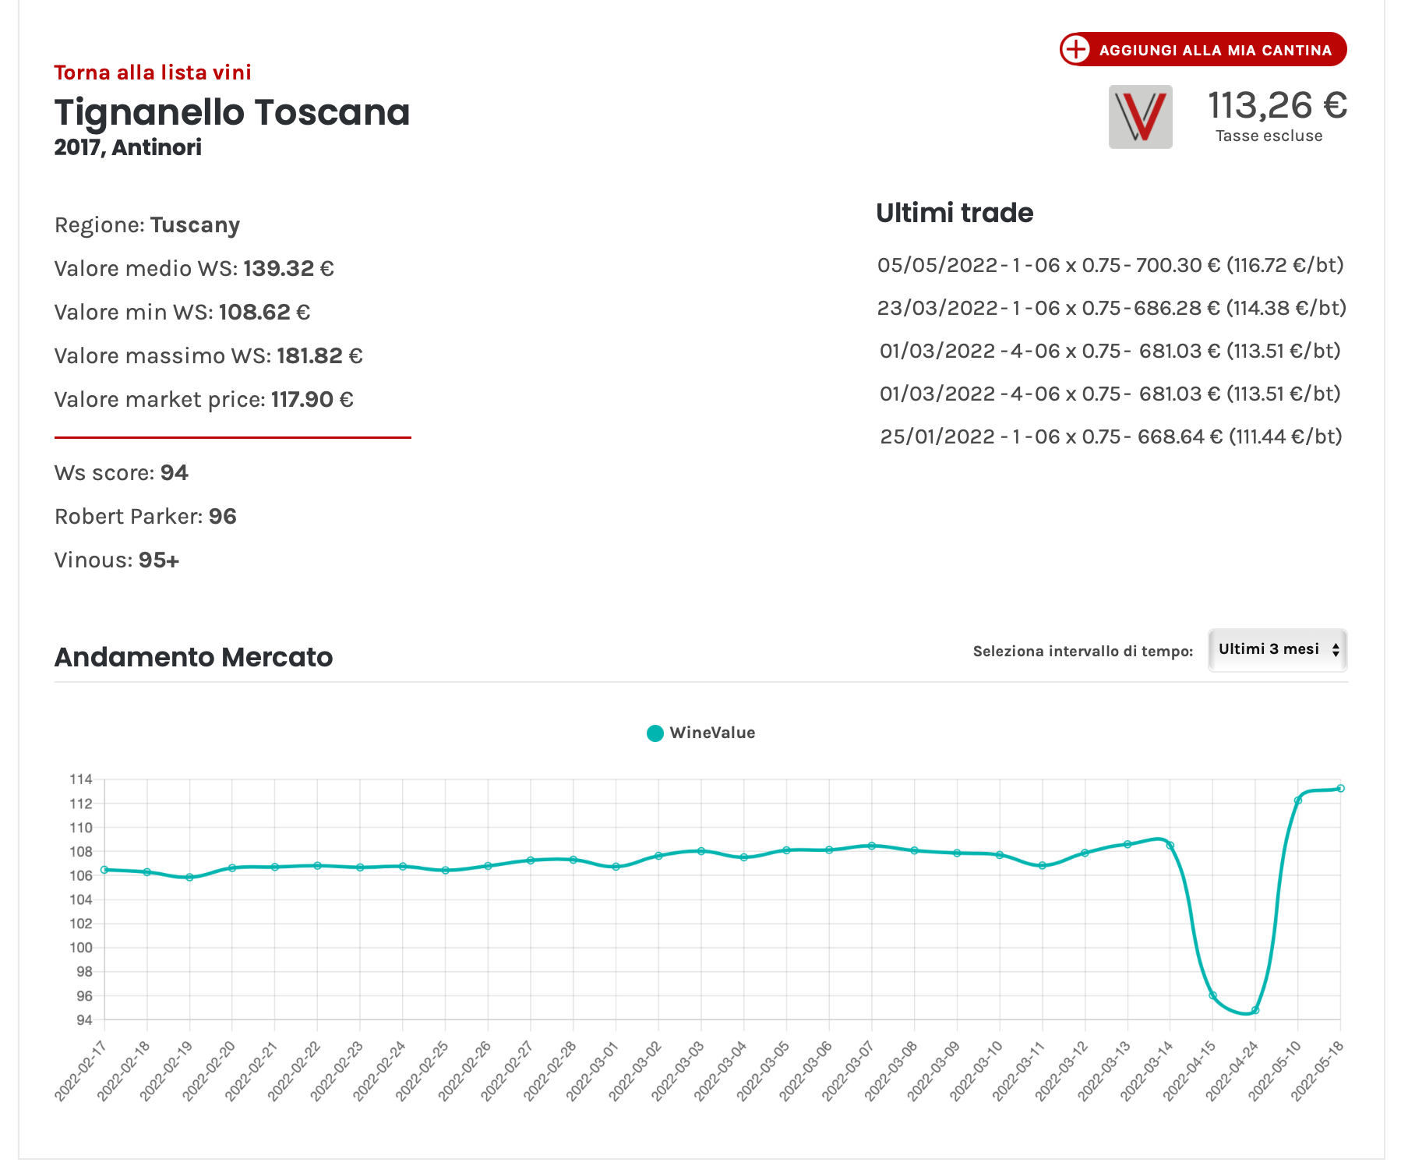Click the Tasse escluse label
The width and height of the screenshot is (1401, 1166).
point(1269,136)
